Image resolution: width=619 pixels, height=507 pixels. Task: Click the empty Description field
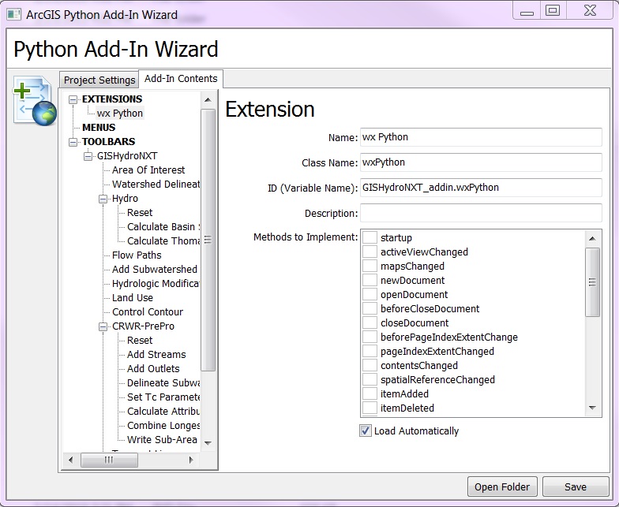click(x=481, y=213)
